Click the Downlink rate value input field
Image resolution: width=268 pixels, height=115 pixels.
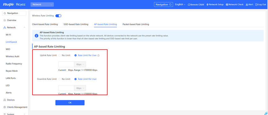[x=66, y=88]
